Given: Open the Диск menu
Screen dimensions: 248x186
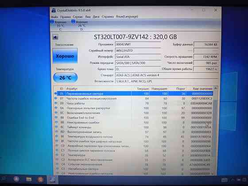Looking at the screenshot, I should point(96,17).
